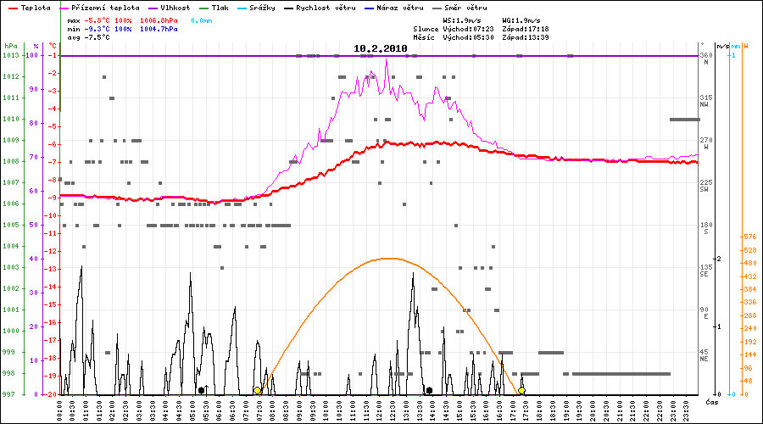Click the date title 10.2.2010

[x=381, y=49]
